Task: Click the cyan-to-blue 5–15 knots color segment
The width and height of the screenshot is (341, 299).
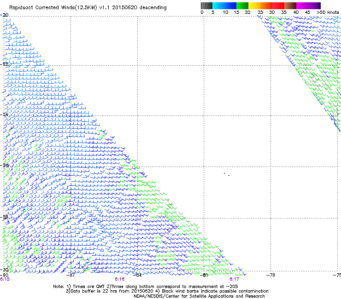Action: pyautogui.click(x=224, y=6)
